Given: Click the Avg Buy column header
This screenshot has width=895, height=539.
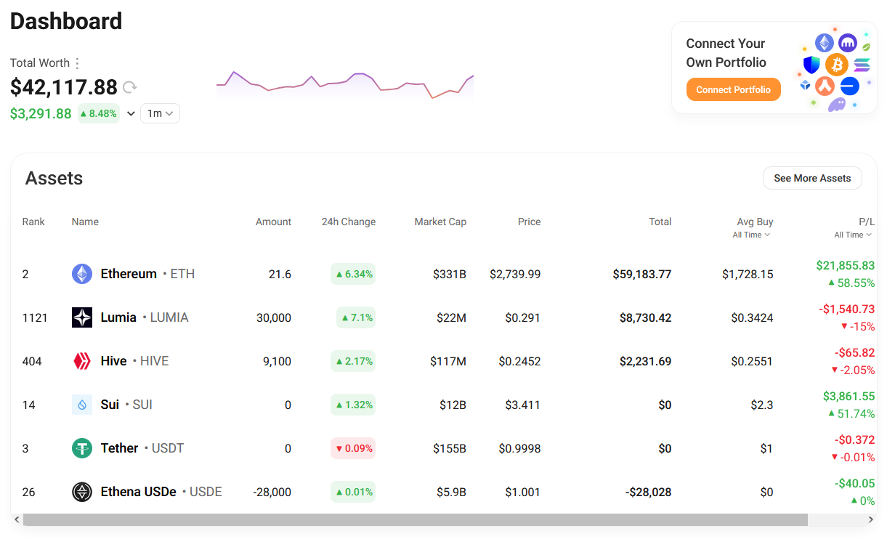Looking at the screenshot, I should pyautogui.click(x=755, y=222).
